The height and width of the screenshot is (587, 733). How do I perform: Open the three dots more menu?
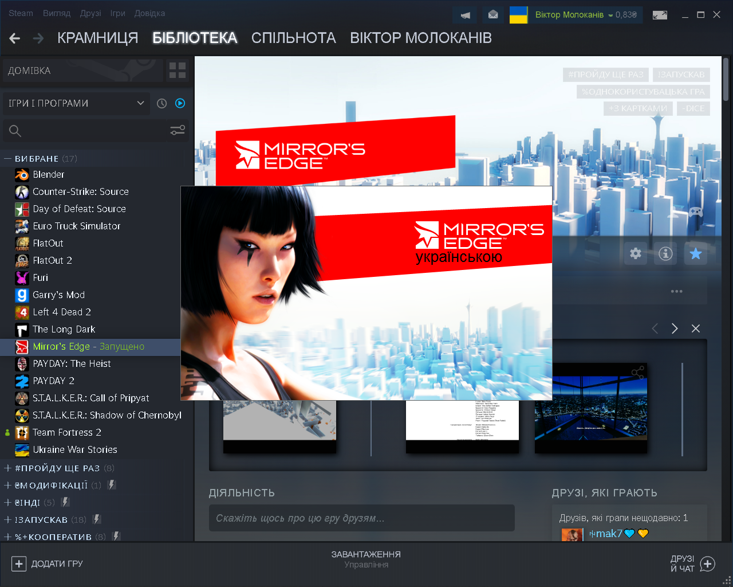click(x=677, y=291)
